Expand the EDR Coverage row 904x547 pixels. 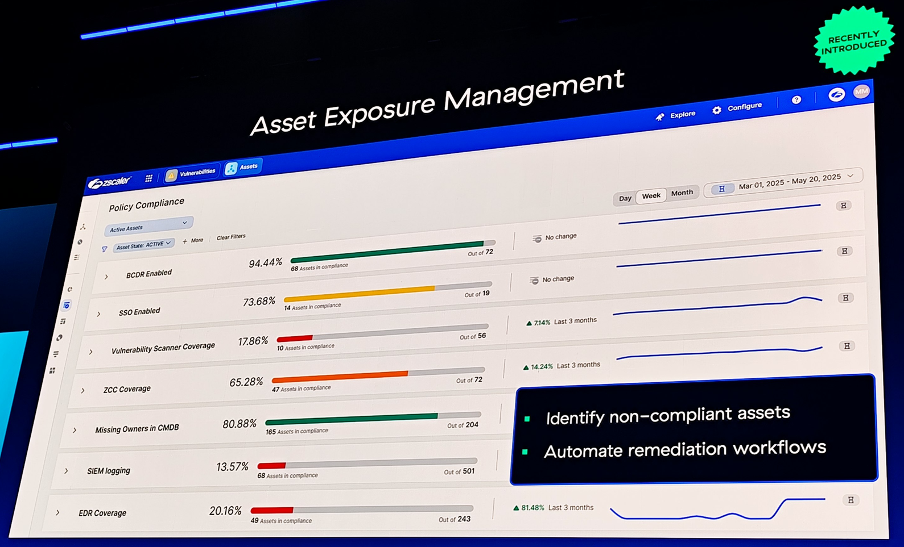tap(58, 513)
